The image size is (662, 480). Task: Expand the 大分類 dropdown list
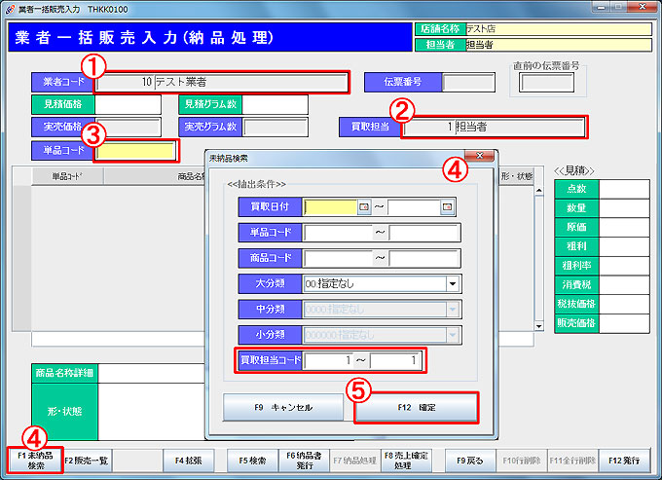coord(453,283)
